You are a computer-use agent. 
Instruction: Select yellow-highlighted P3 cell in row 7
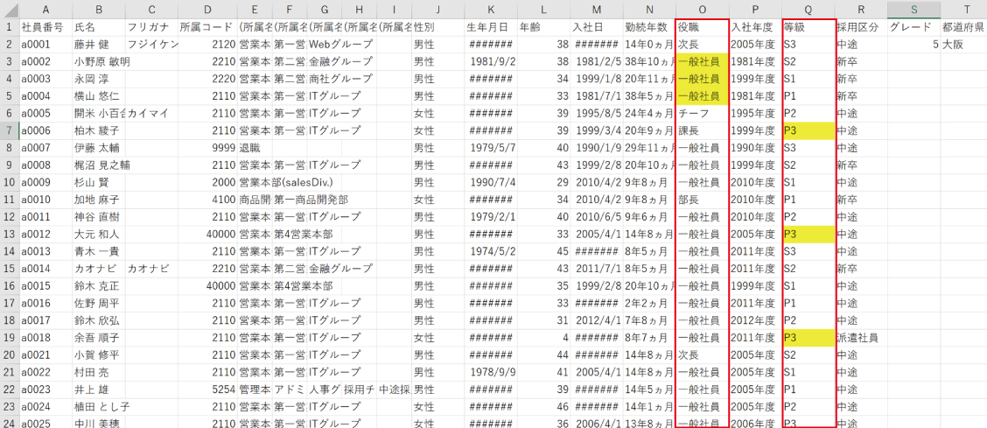[x=808, y=130]
